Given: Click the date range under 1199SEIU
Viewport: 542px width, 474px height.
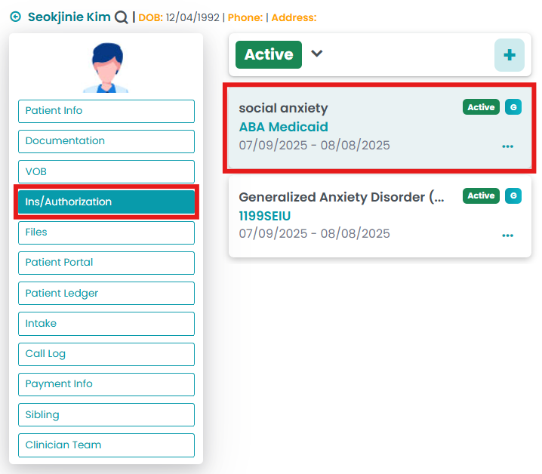Looking at the screenshot, I should tap(314, 234).
